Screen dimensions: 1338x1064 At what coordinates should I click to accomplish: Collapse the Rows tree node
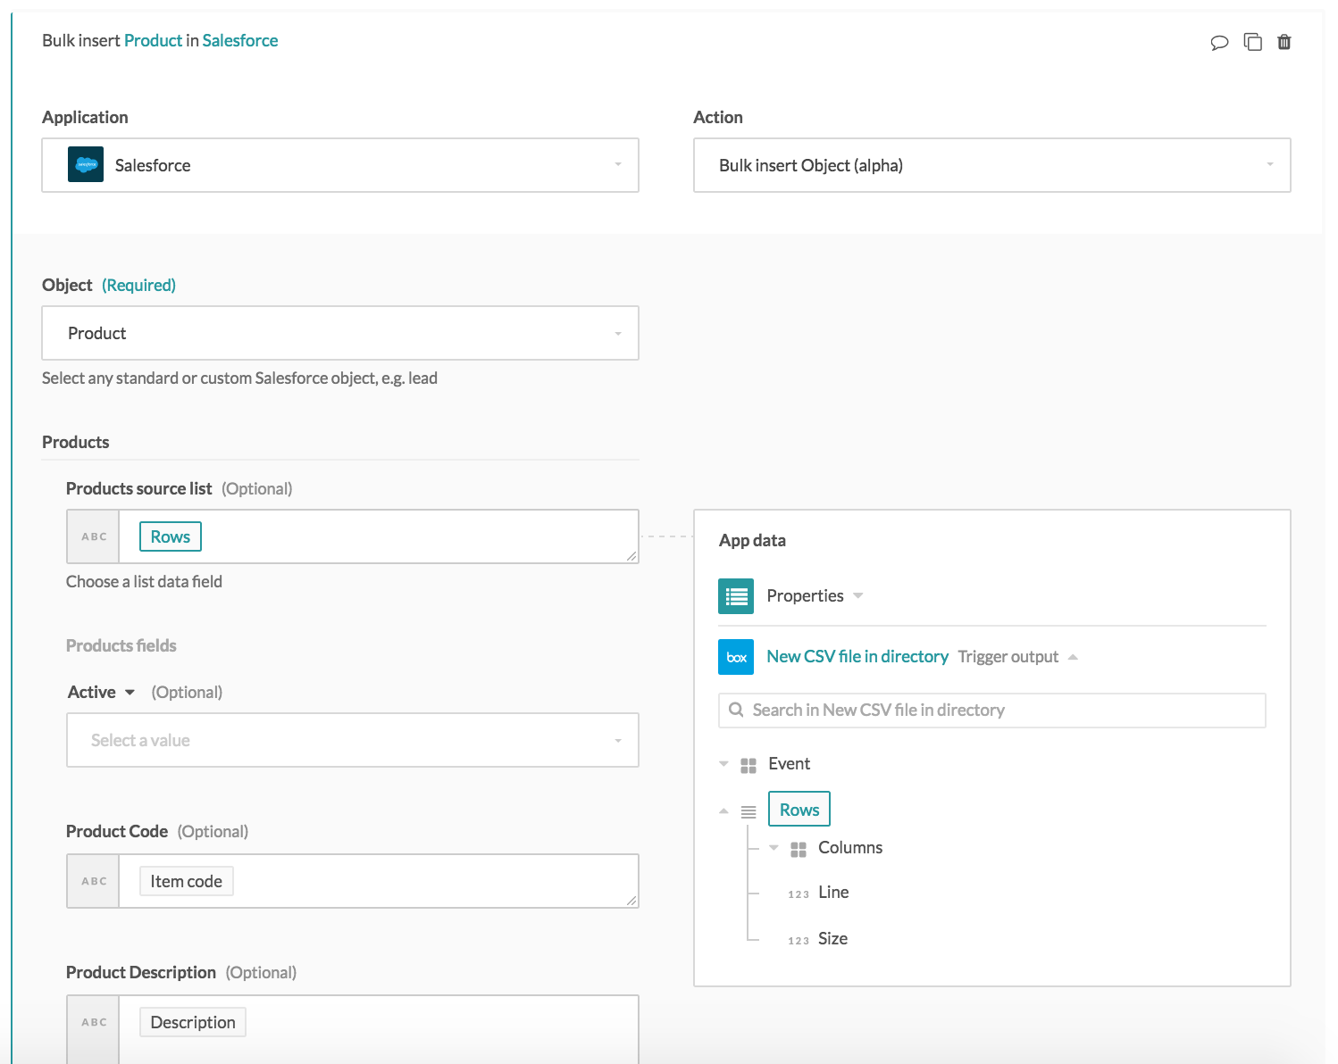click(x=723, y=810)
